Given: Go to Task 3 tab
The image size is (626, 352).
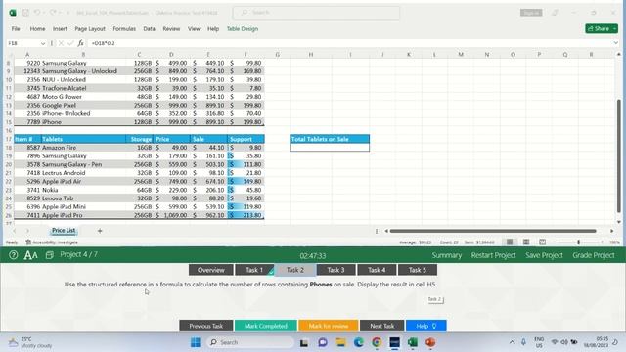Looking at the screenshot, I should pos(335,270).
